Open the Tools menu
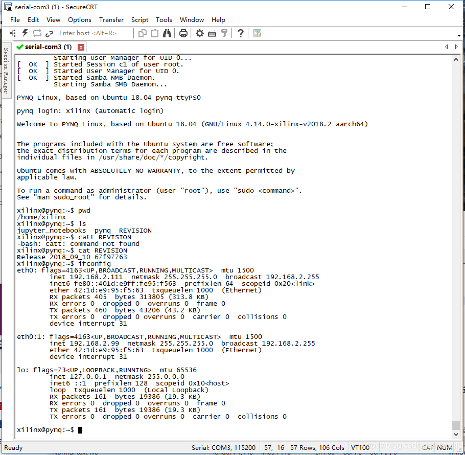This screenshot has height=455, width=465. pos(164,19)
